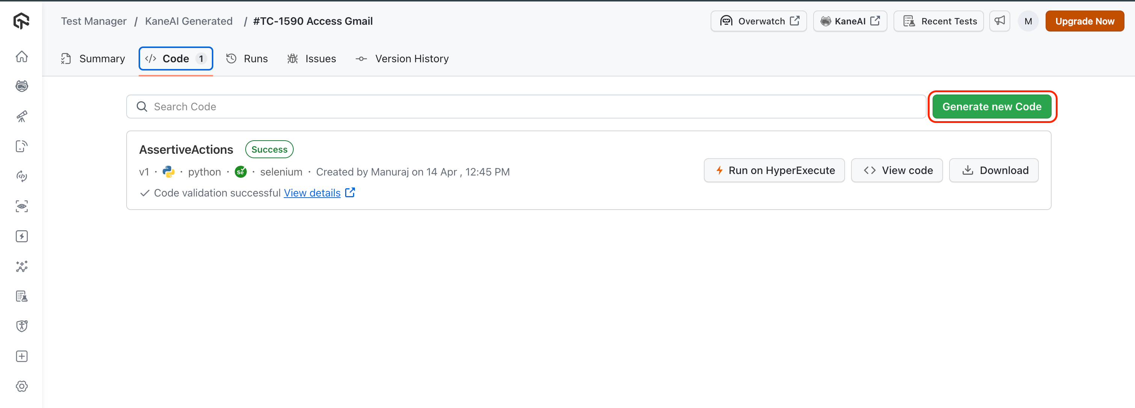Open the Insights analytics icon in sidebar
The image size is (1135, 408).
point(21,266)
